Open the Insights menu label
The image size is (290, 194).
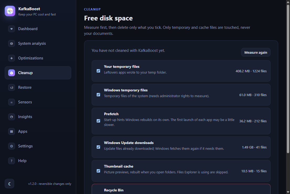pyautogui.click(x=25, y=117)
